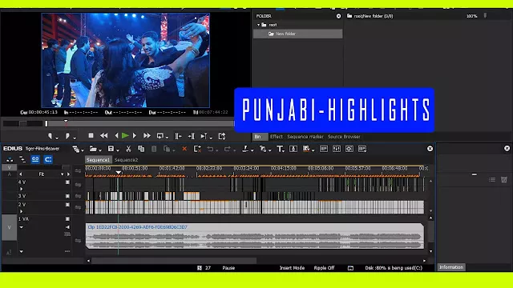
Task: Step back one previous frame
Action: (x=116, y=135)
